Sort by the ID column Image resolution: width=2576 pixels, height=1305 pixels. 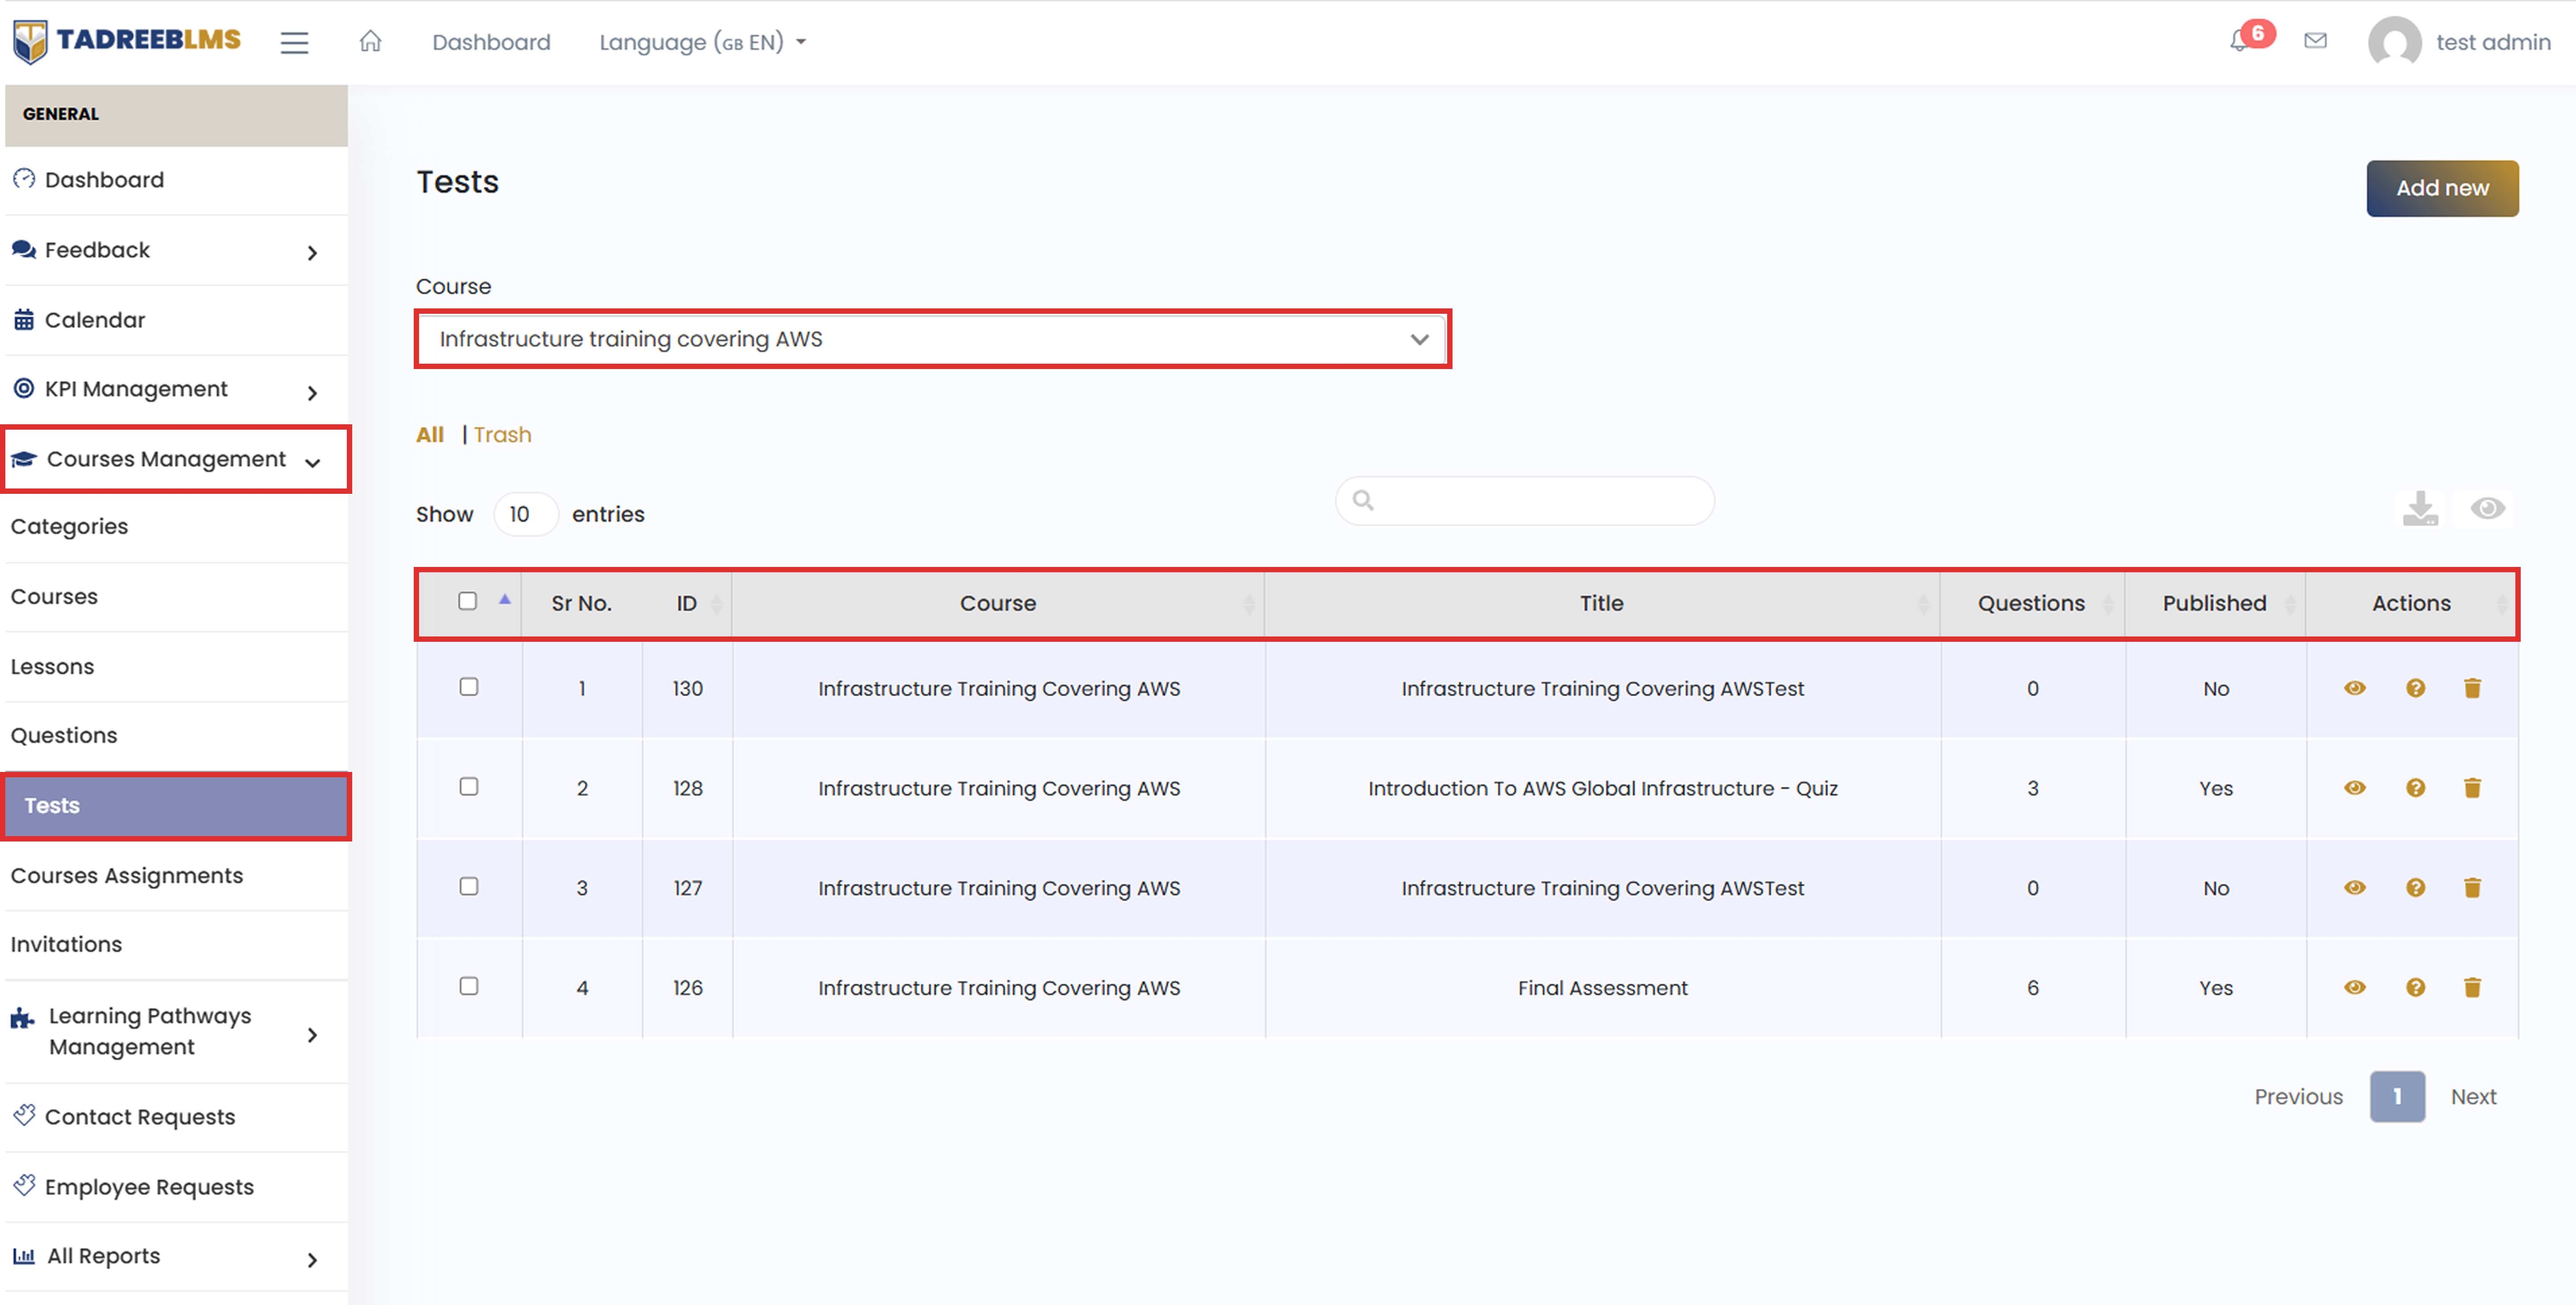click(x=687, y=603)
